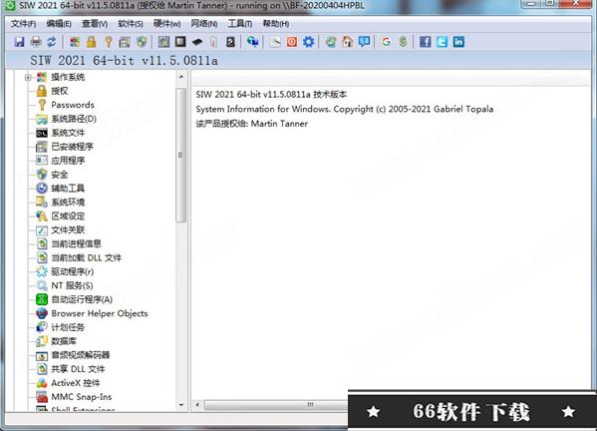Click the installed programs toolbar icon

pos(125,42)
